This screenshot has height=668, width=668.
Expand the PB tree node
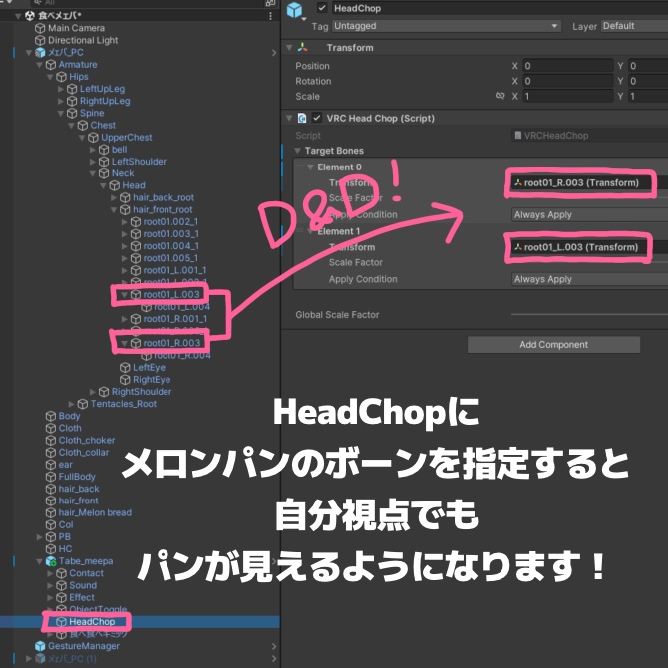pos(39,537)
